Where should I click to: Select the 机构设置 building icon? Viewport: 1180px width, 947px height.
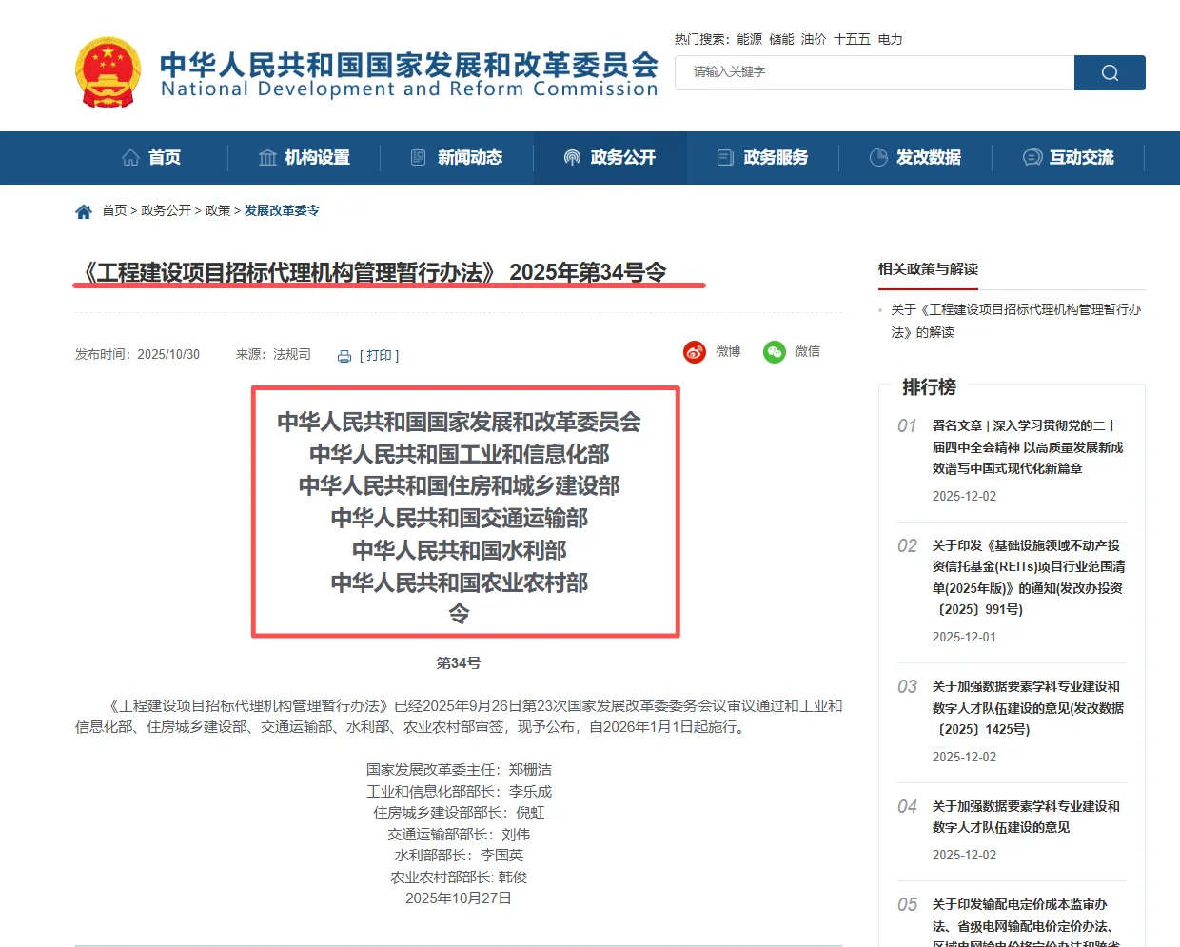click(x=267, y=157)
